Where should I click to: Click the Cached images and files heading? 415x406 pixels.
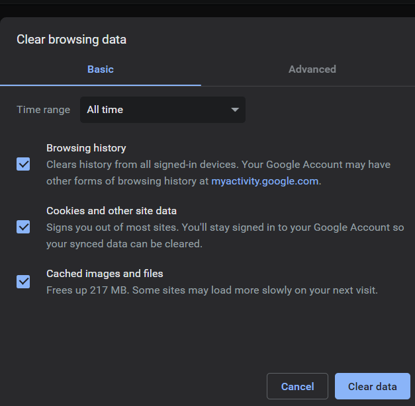click(x=105, y=274)
